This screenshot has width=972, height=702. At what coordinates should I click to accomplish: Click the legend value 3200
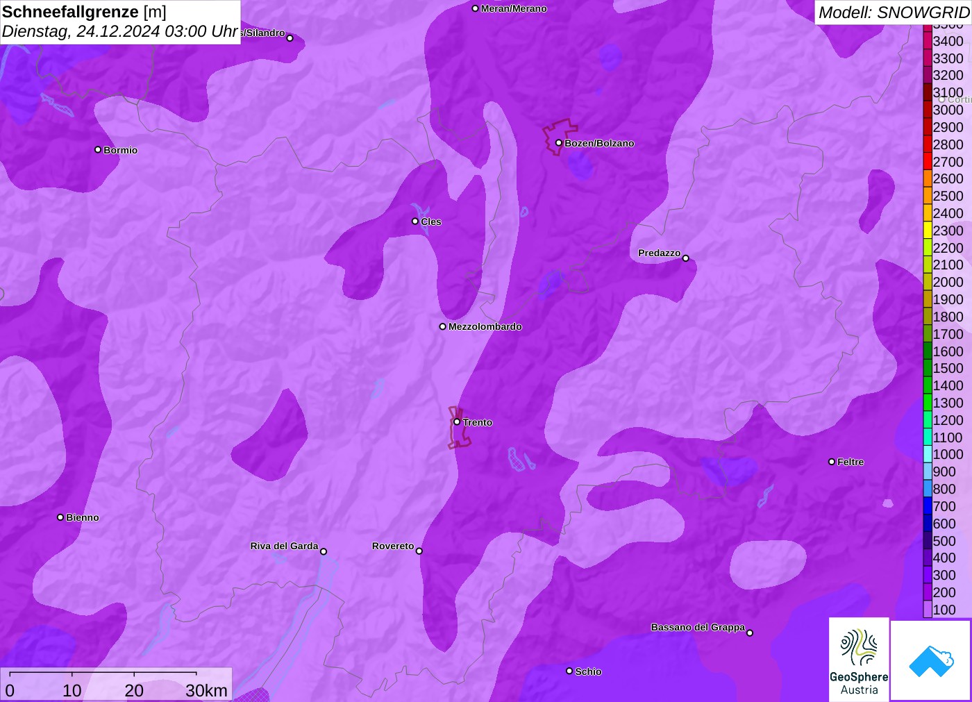(948, 75)
